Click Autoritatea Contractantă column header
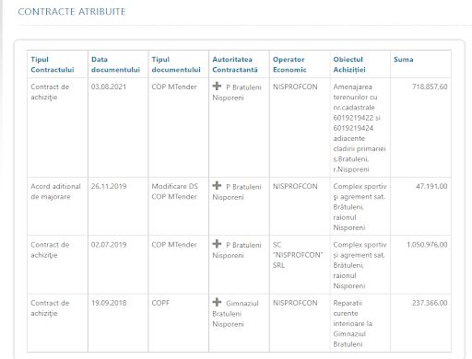This screenshot has width=472, height=359. (x=235, y=64)
